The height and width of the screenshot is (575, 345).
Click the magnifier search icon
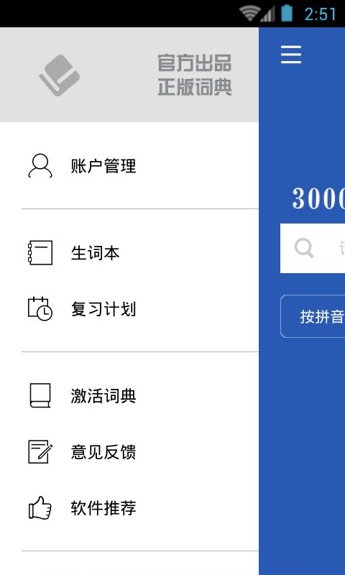click(304, 248)
